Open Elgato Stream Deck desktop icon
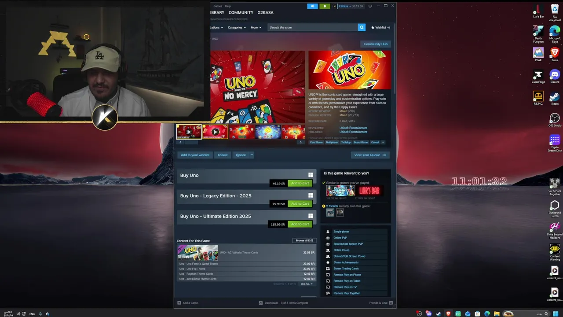Image resolution: width=563 pixels, height=317 pixels. pos(555,144)
